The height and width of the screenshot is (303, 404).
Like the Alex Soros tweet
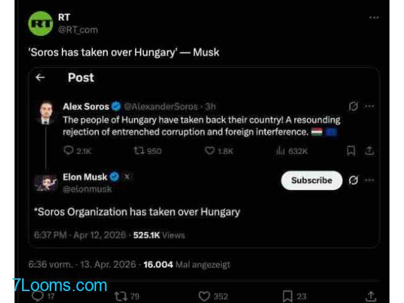coord(210,151)
